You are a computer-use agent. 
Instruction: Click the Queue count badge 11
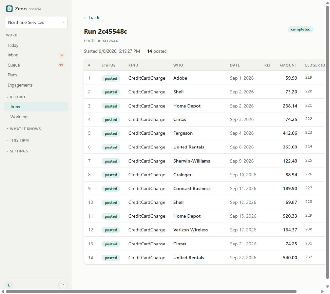[61, 65]
